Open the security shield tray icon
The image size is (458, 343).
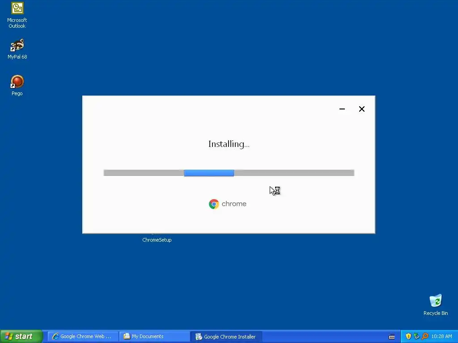pos(408,336)
